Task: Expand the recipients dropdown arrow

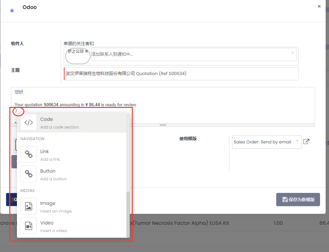Action: tap(292, 53)
